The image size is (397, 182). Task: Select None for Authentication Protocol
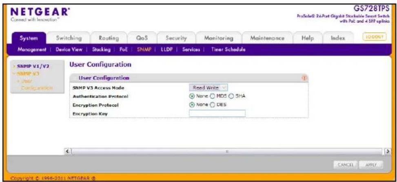tap(192, 96)
